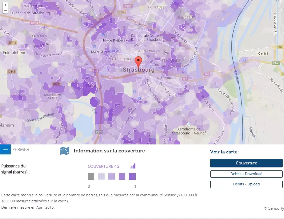Switch to Debits - Download map
Viewport: 284px width, 219px height.
246,174
